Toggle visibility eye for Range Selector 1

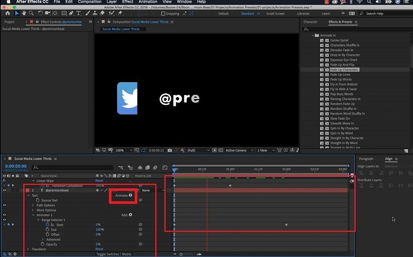pyautogui.click(x=4, y=220)
